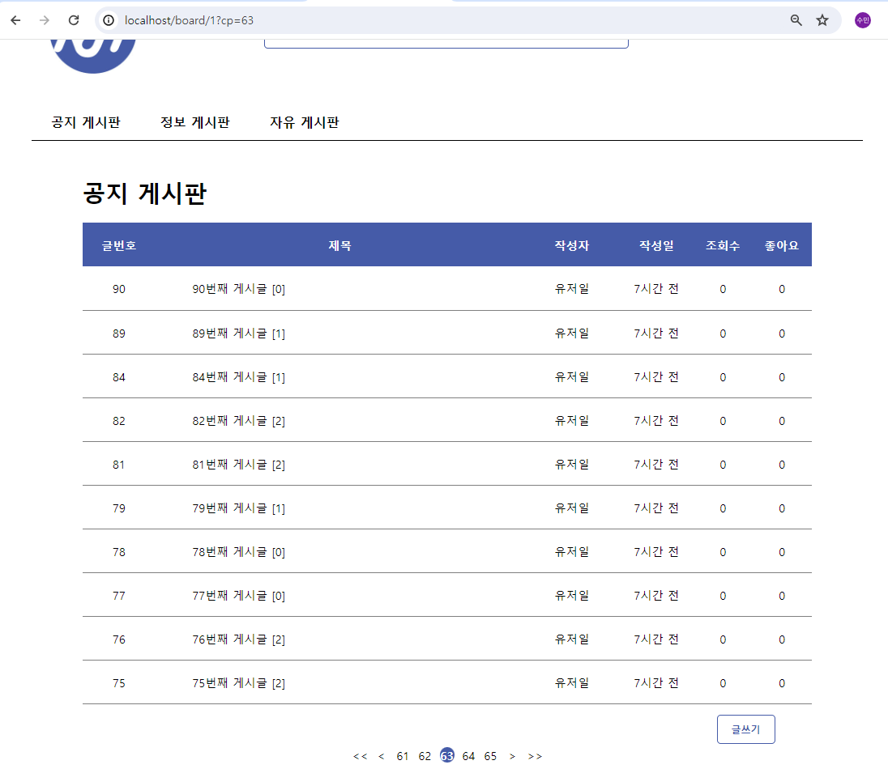Open the post 75번째 게시글
The height and width of the screenshot is (769, 888).
(x=238, y=683)
